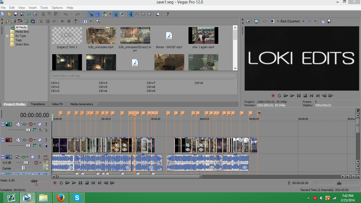Open automation settings dropdown on video track 1
This screenshot has height=203, width=361.
click(x=35, y=124)
